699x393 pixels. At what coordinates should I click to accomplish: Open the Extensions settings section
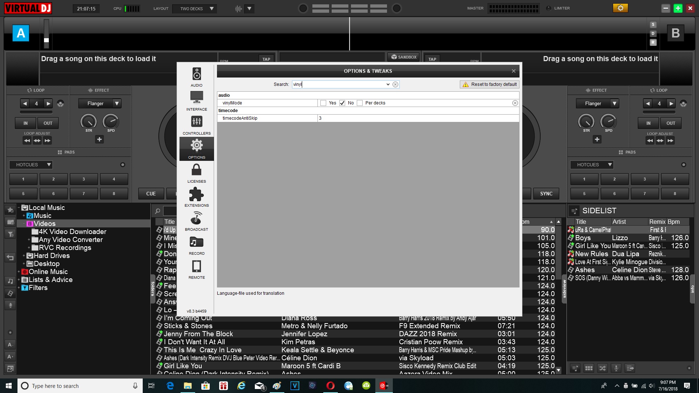click(x=197, y=197)
